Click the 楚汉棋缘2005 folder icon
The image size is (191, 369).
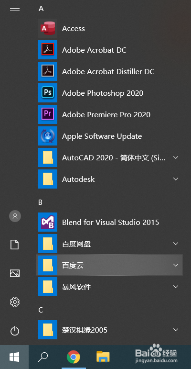click(48, 330)
